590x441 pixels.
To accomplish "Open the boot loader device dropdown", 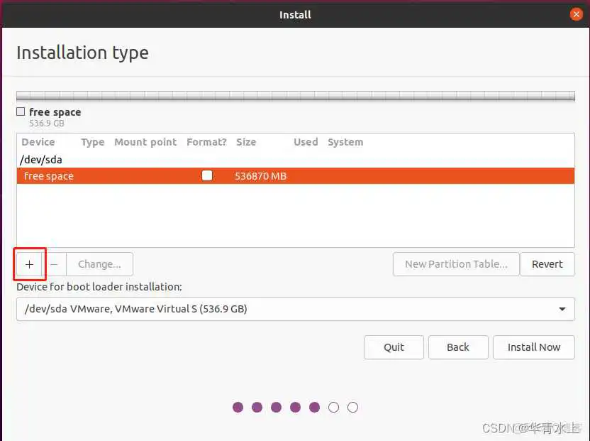I will tap(295, 309).
